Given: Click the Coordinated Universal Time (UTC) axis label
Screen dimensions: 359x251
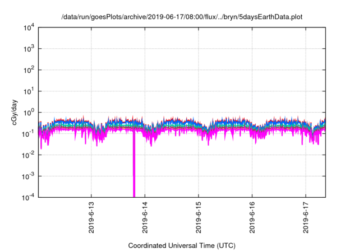Looking at the screenshot, I should pos(182,245).
